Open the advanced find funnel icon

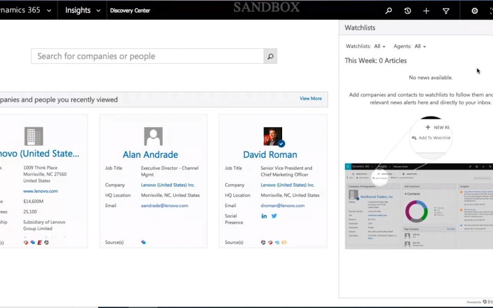(446, 11)
